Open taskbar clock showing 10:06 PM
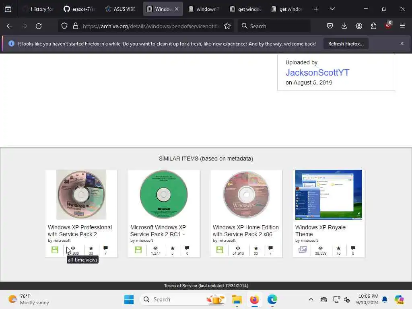Image resolution: width=412 pixels, height=309 pixels. [367, 299]
